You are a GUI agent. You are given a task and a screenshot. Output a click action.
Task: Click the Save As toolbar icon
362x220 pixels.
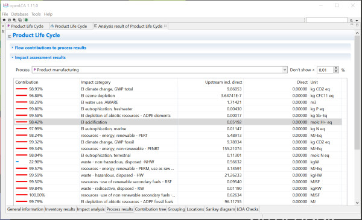click(14, 20)
